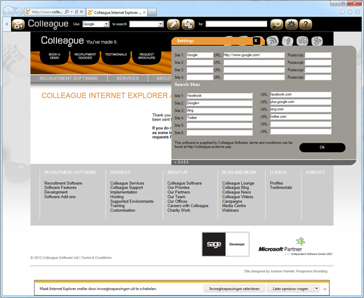364x298 pixels.
Task: Open settings via gear icon in Colleague toolbar
Action: point(291,24)
